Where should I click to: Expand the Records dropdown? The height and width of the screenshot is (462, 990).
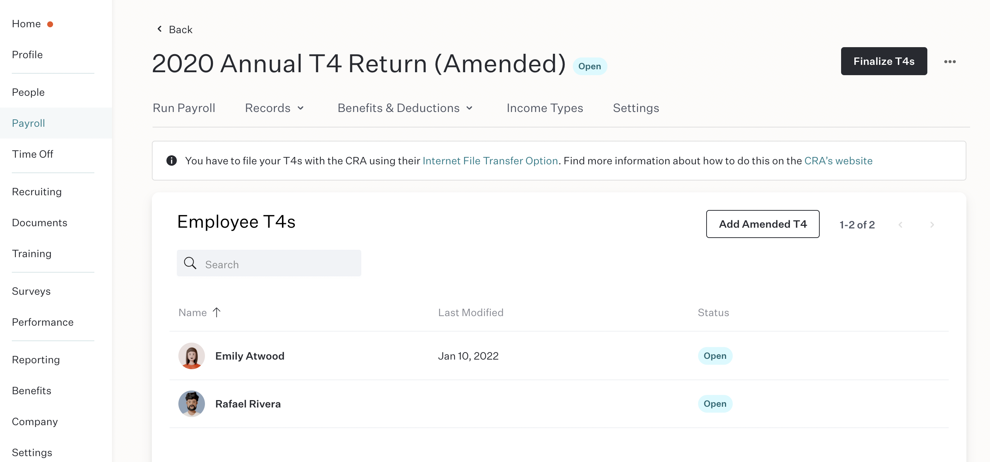click(x=274, y=108)
